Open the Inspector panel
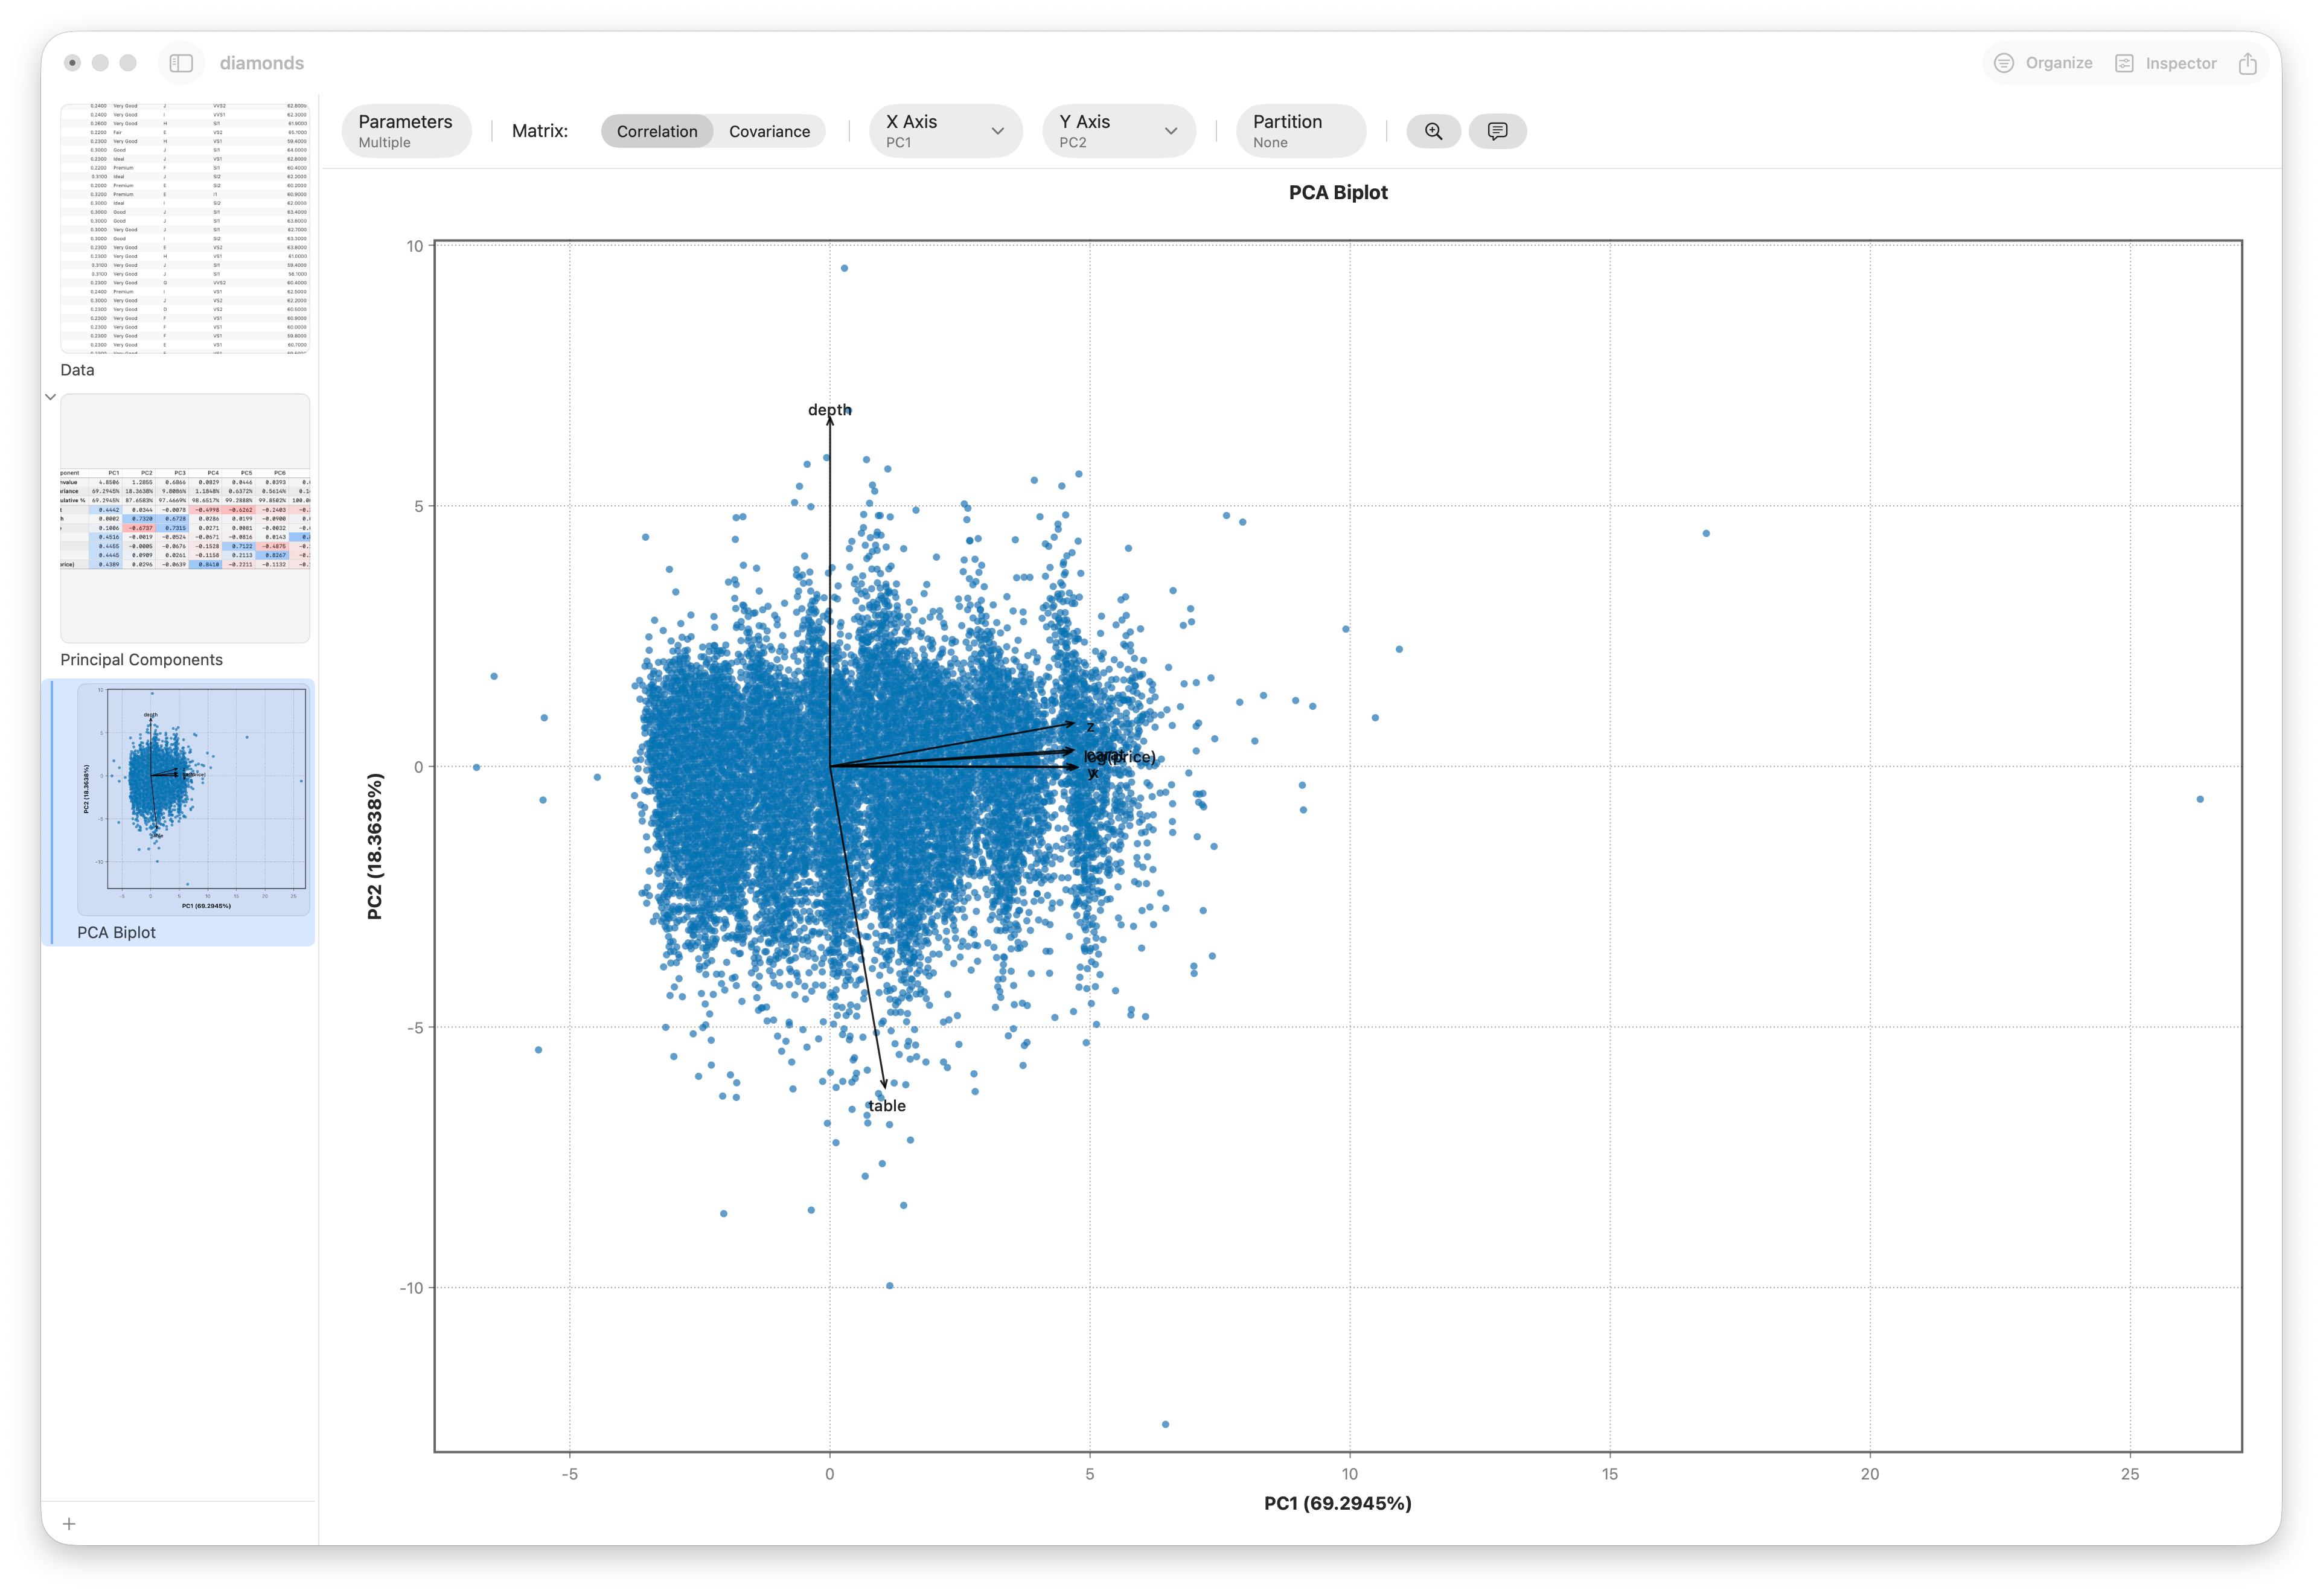2323x1596 pixels. point(2166,63)
